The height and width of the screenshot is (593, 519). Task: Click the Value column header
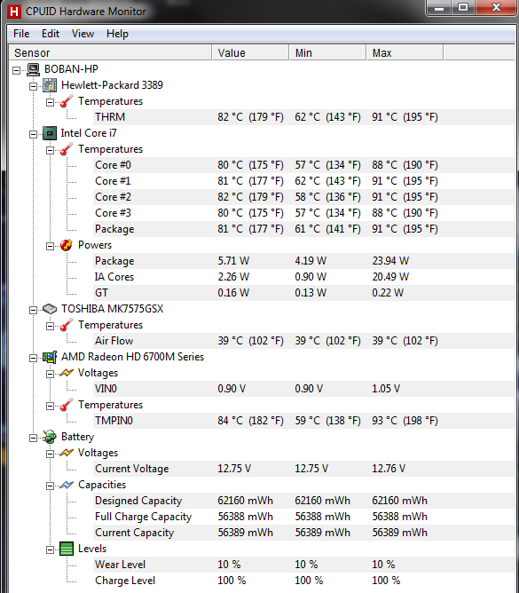point(250,53)
